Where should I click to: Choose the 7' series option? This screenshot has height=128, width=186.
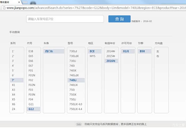14,80
